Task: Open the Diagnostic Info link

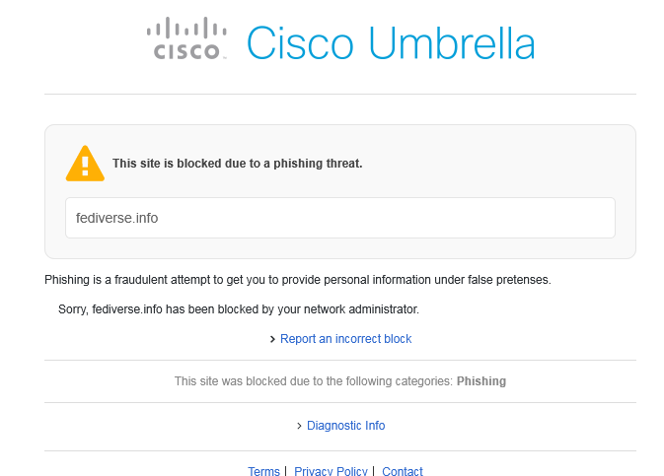Action: coord(346,425)
